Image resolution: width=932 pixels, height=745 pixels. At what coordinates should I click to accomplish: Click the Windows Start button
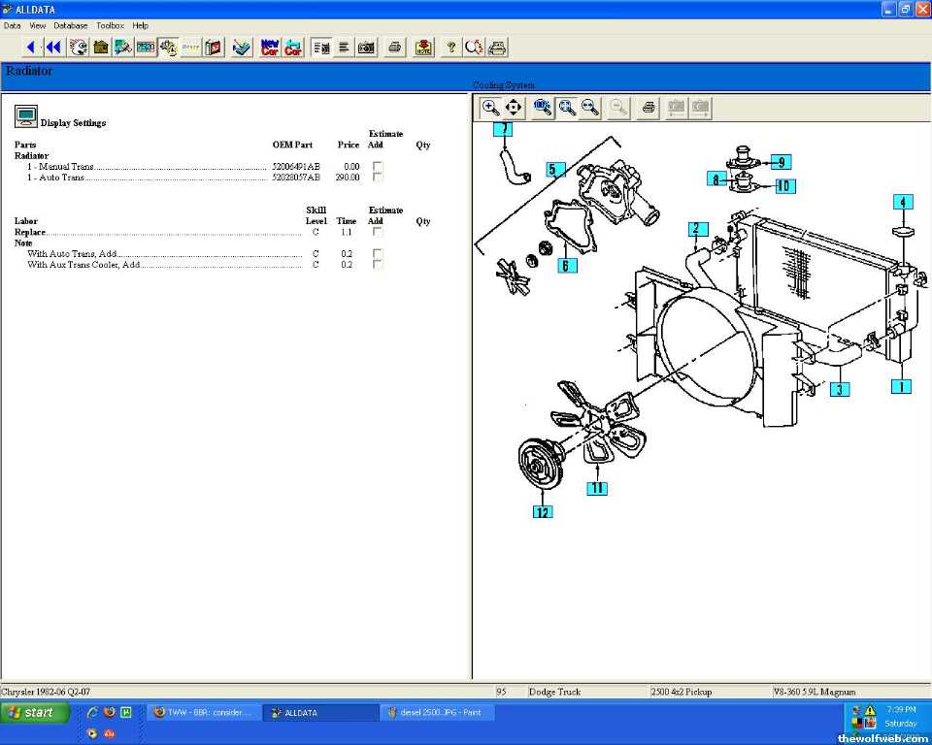click(x=34, y=712)
